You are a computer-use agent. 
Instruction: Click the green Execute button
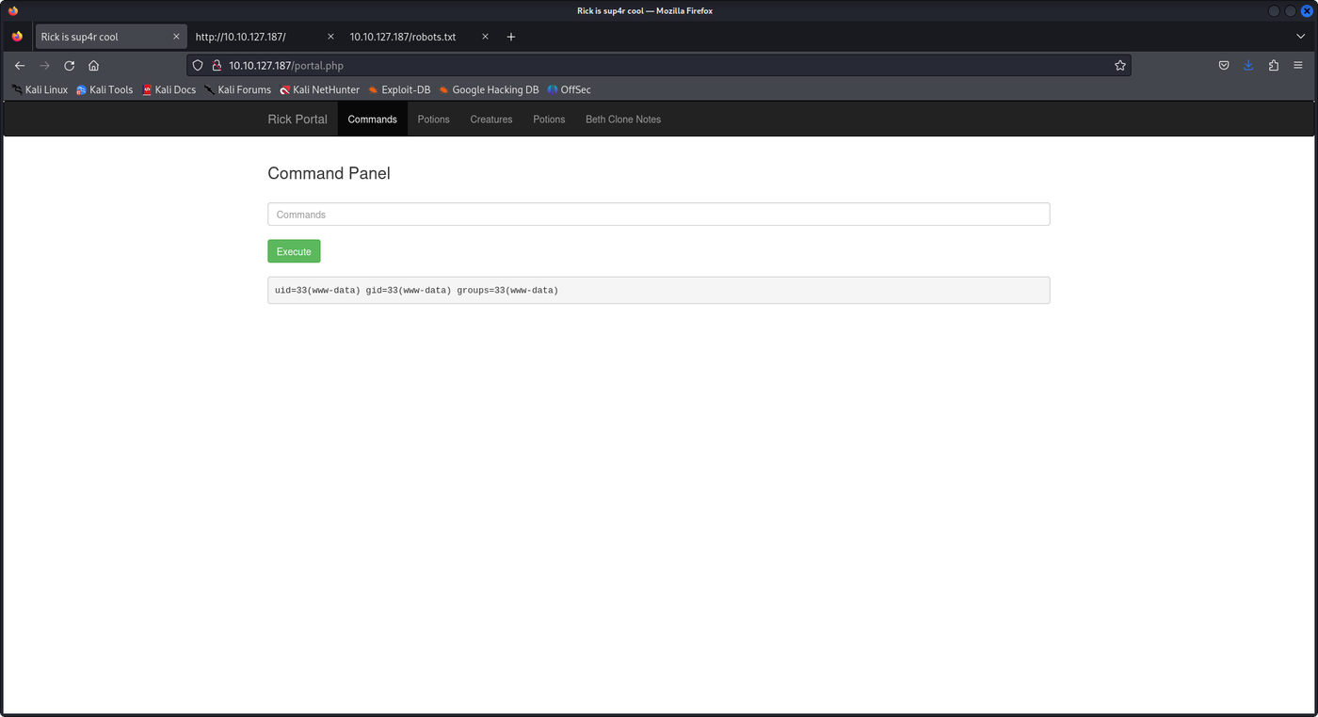294,251
